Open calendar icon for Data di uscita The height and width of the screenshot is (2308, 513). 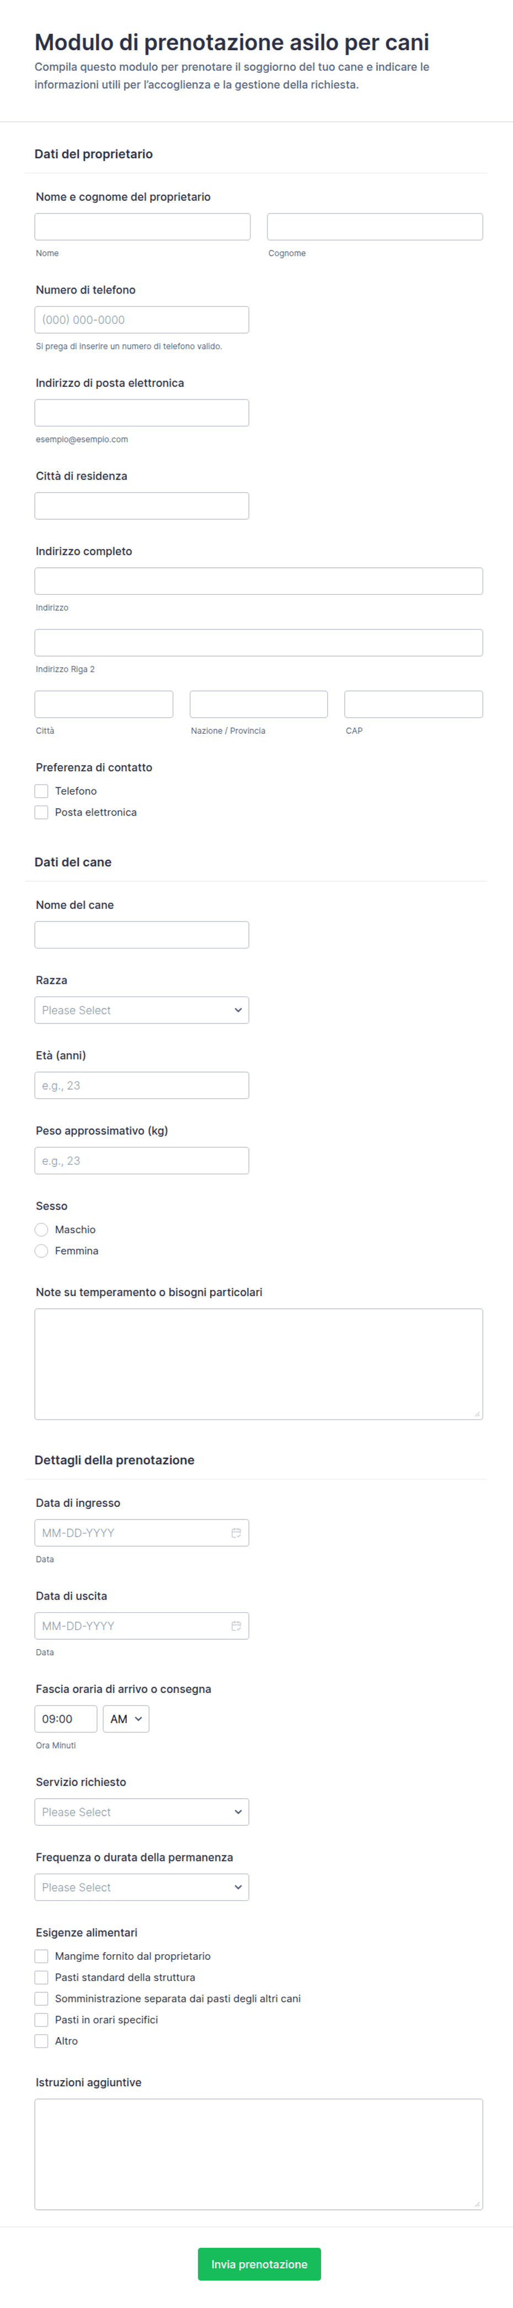pyautogui.click(x=236, y=1625)
